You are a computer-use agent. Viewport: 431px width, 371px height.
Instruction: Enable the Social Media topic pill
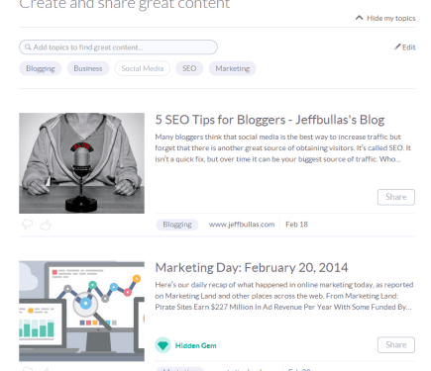(143, 68)
